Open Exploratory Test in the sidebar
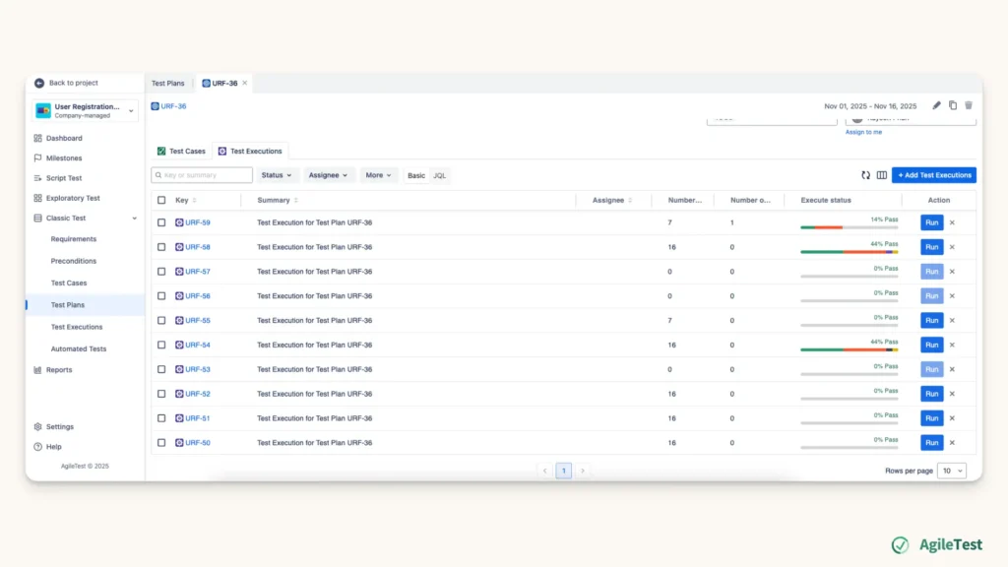The width and height of the screenshot is (1008, 567). [x=73, y=198]
